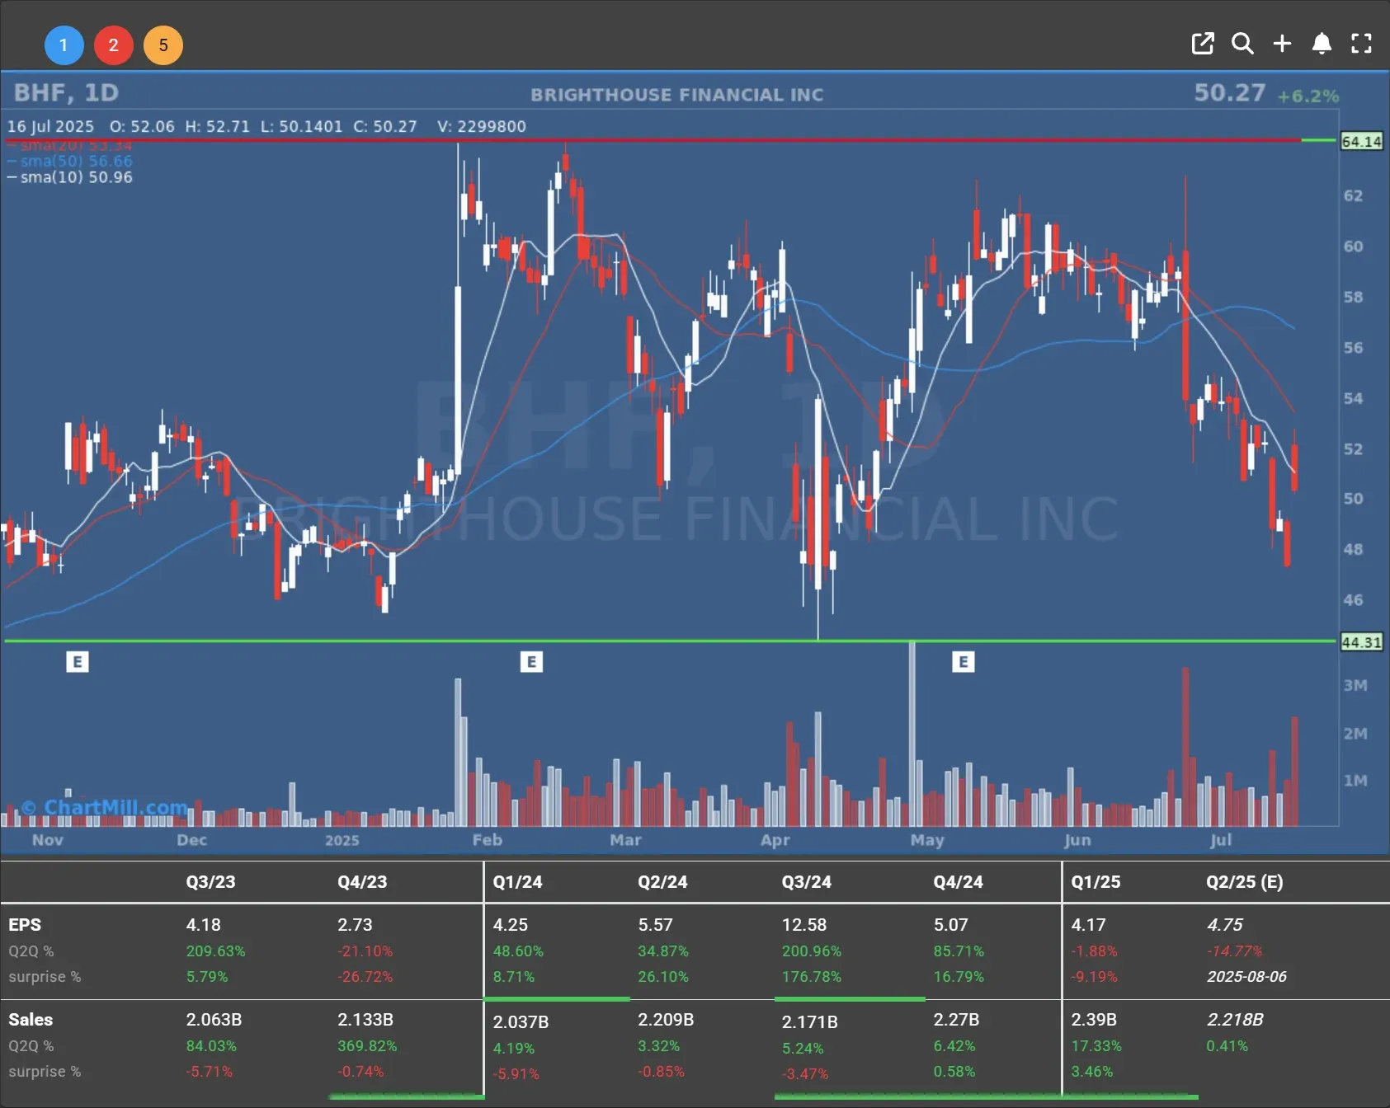This screenshot has width=1390, height=1108.
Task: Click the magnifier search icon
Action: 1242,44
